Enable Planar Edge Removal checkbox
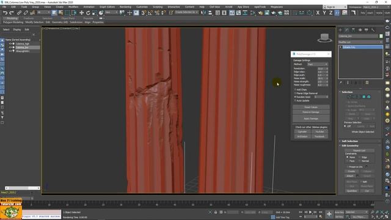This screenshot has height=220, width=391. click(295, 94)
